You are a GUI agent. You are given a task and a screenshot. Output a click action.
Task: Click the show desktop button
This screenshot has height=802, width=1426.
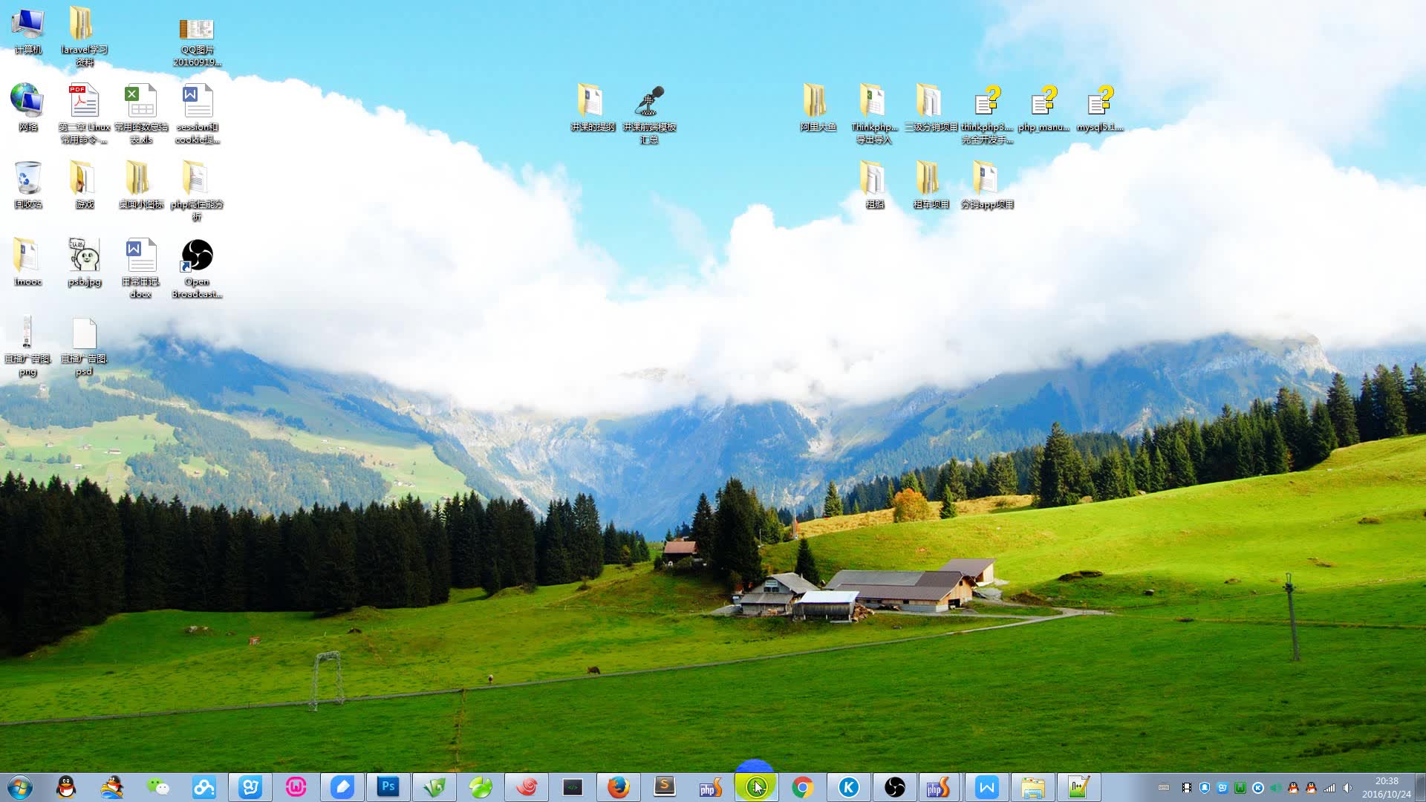click(x=1420, y=787)
